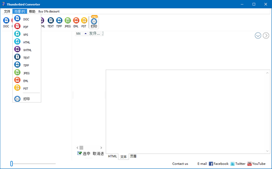Image resolution: width=272 pixels, height=169 pixels.
Task: Choose PDF from the process menu
Action: click(27, 26)
